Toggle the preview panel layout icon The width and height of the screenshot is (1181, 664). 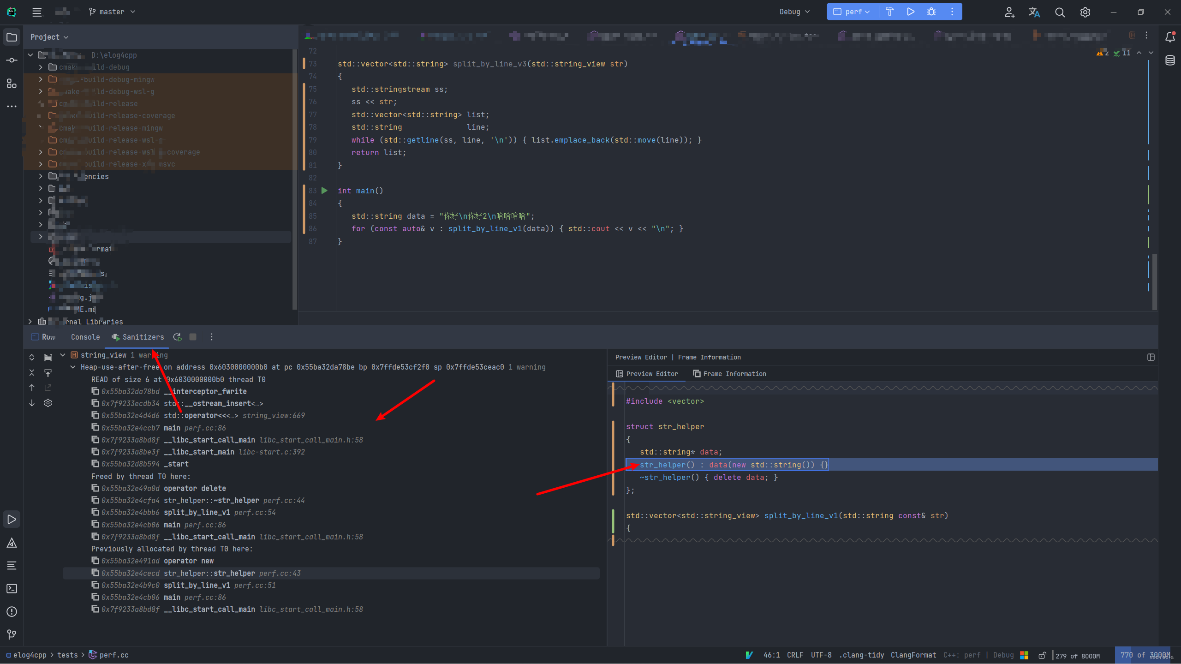tap(1151, 357)
